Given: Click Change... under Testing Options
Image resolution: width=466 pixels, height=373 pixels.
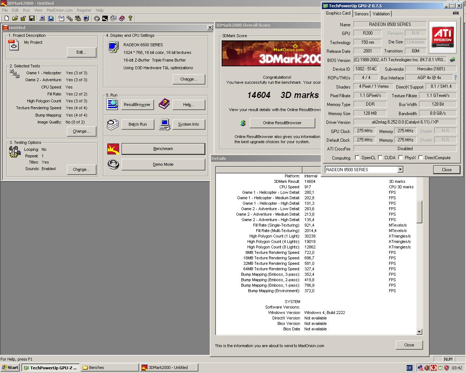Looking at the screenshot, I should click(82, 169).
